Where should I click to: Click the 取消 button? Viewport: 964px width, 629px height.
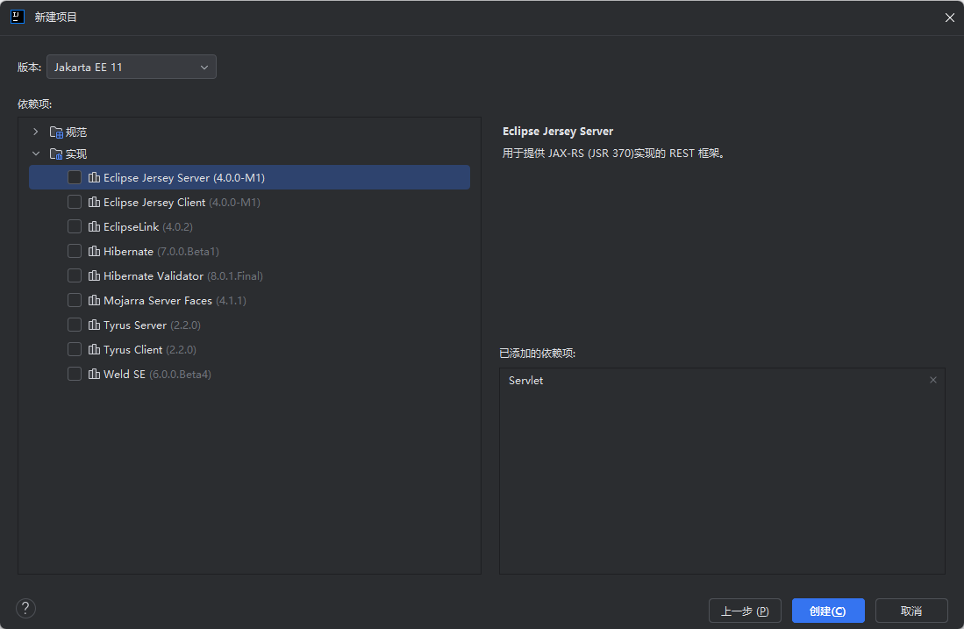click(911, 611)
